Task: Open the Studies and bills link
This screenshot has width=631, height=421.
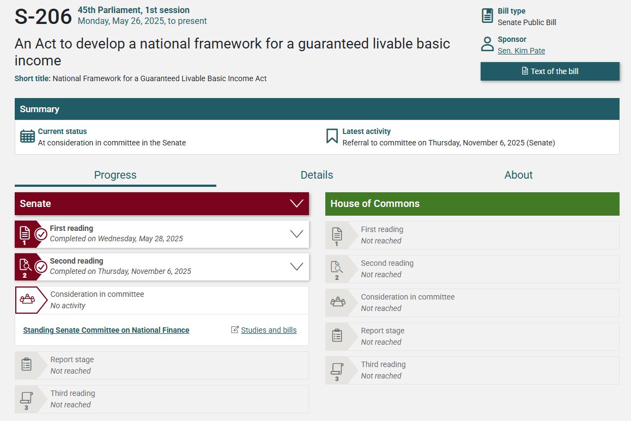Action: coord(269,330)
